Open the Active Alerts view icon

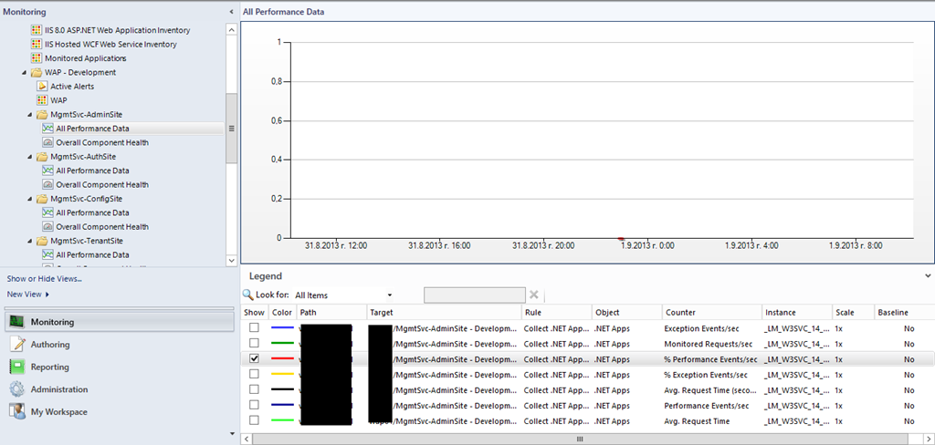[x=42, y=87]
